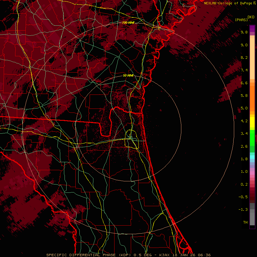Click the 100 NMI range ring label
The height and width of the screenshot is (257, 257).
coord(128,23)
